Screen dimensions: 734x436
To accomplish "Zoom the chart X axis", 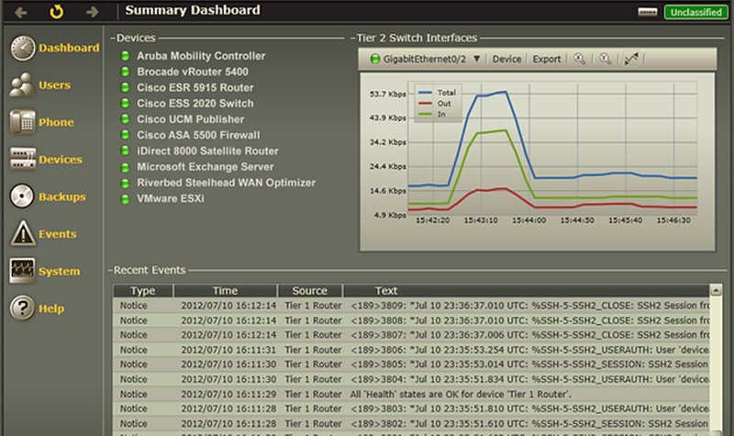I will coord(580,59).
